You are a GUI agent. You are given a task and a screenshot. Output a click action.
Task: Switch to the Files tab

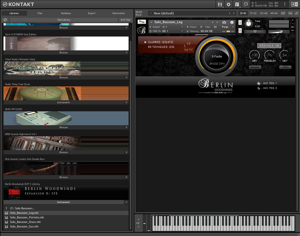(x=40, y=13)
